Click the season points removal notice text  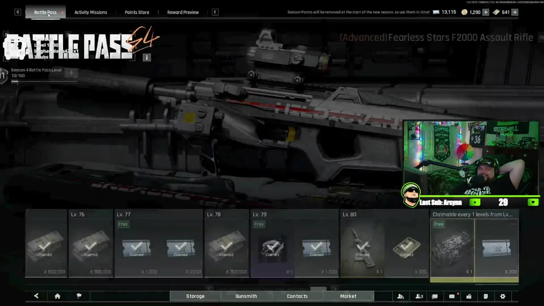coord(358,12)
